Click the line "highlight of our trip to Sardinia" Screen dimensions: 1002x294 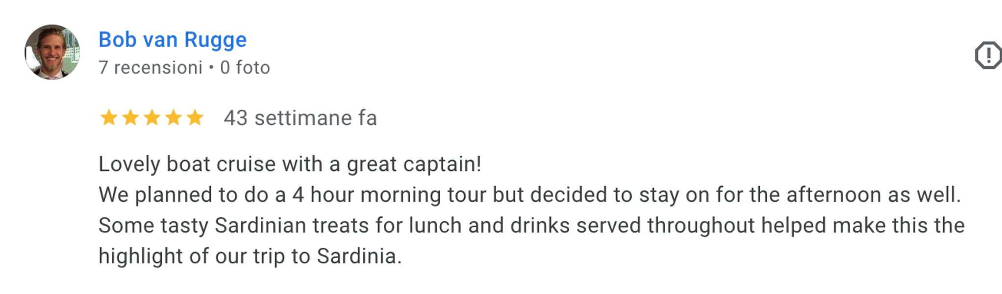coord(250,256)
